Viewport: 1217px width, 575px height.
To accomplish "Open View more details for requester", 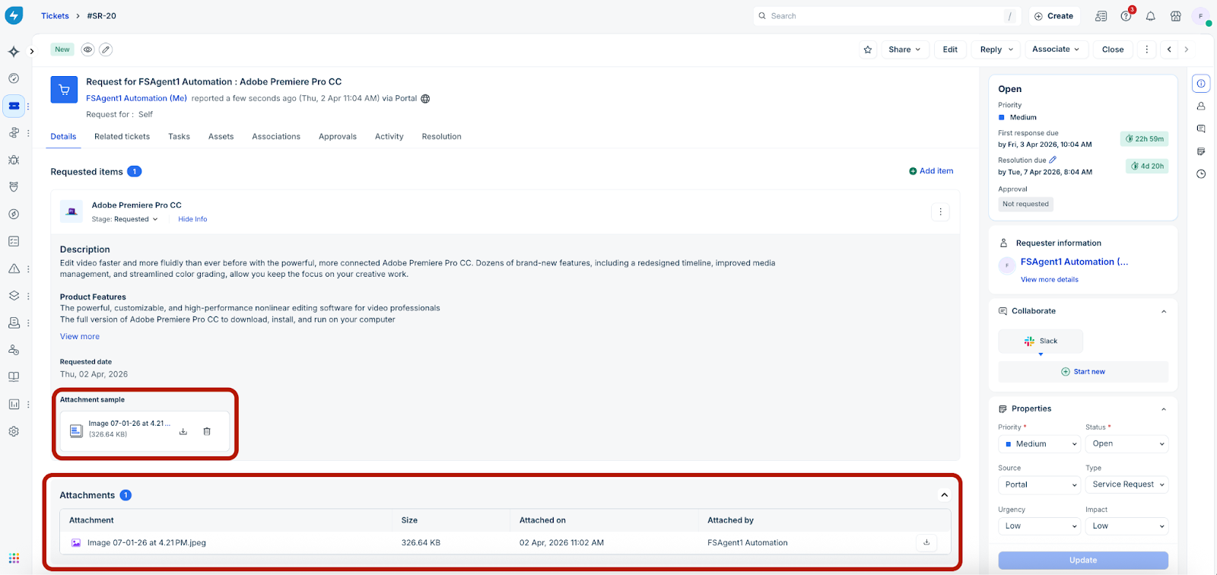I will click(x=1050, y=279).
